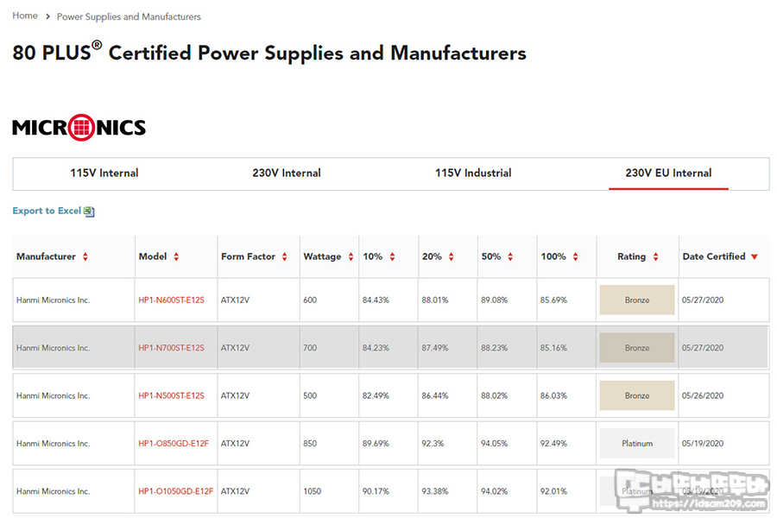The width and height of the screenshot is (777, 524).
Task: Select the 230V EU Internal tab
Action: point(668,173)
